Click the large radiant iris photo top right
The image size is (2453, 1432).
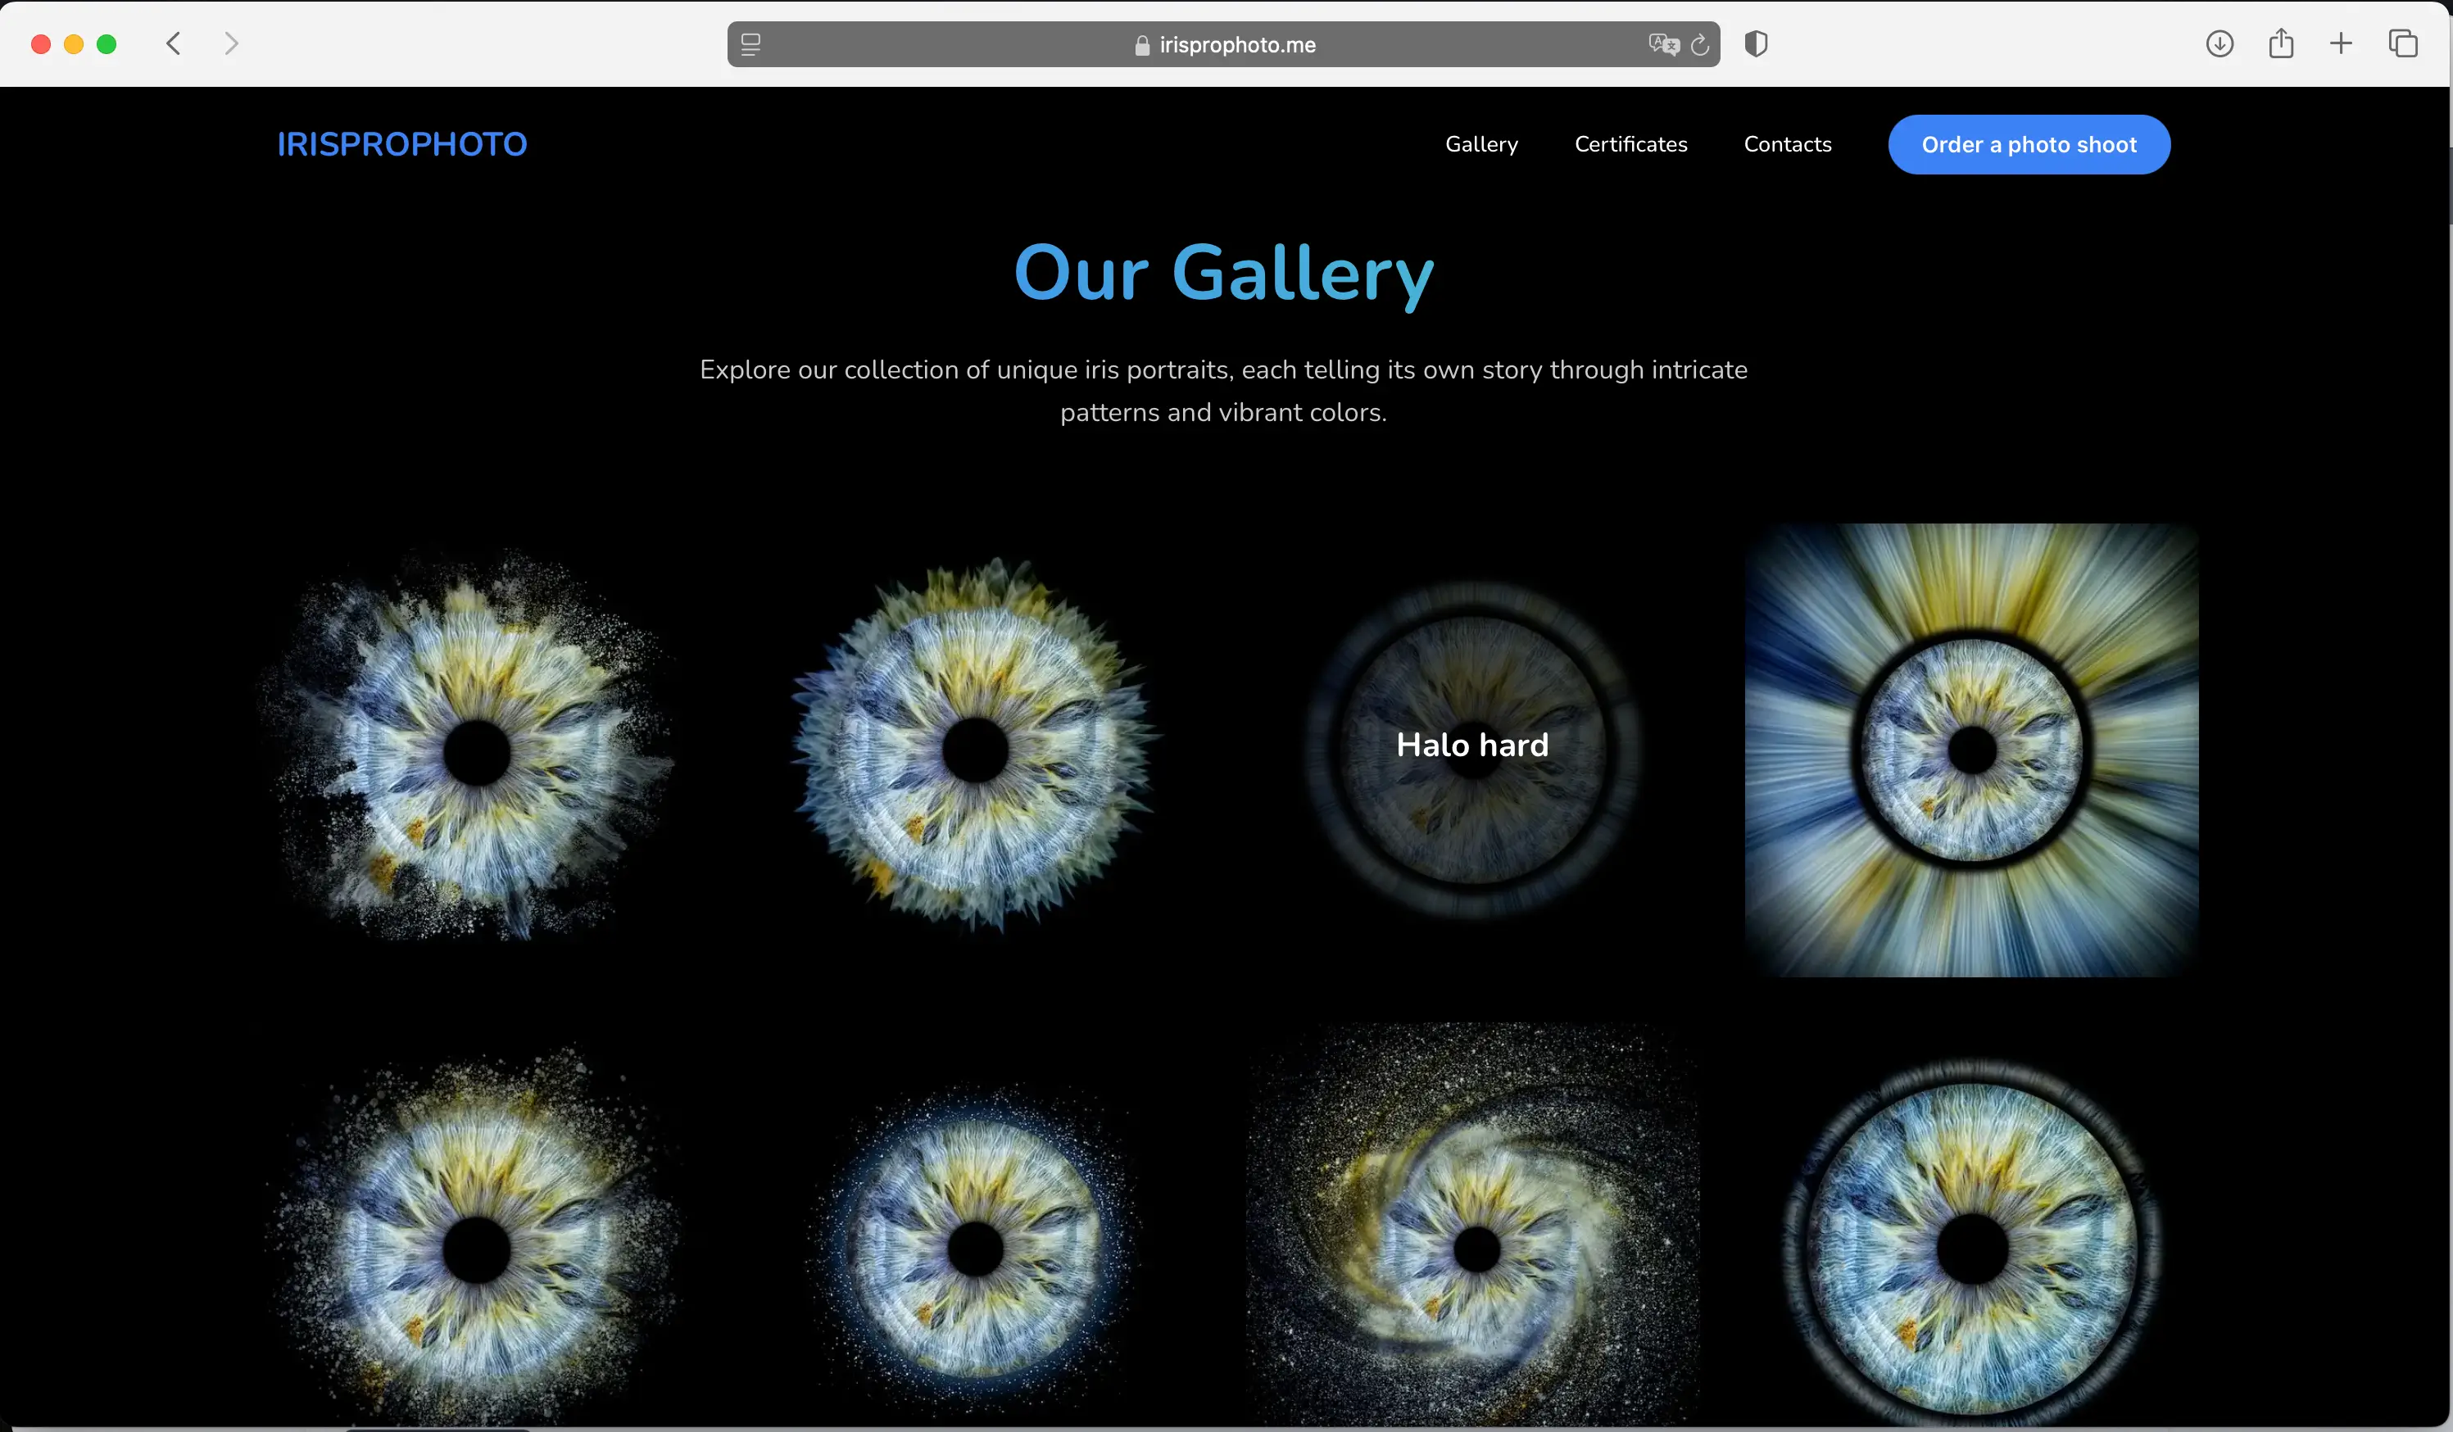click(1971, 750)
